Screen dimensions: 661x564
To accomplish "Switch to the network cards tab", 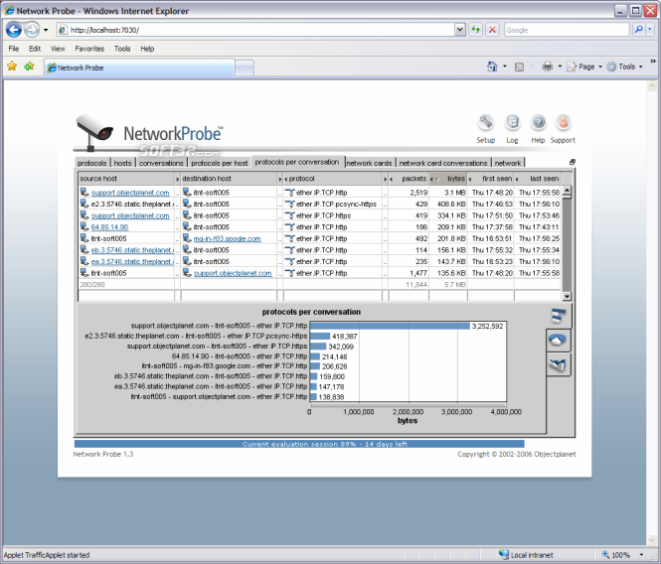I will point(369,163).
